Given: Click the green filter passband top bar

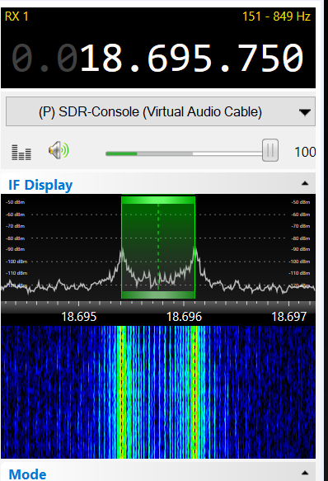Looking at the screenshot, I should pyautogui.click(x=158, y=200).
